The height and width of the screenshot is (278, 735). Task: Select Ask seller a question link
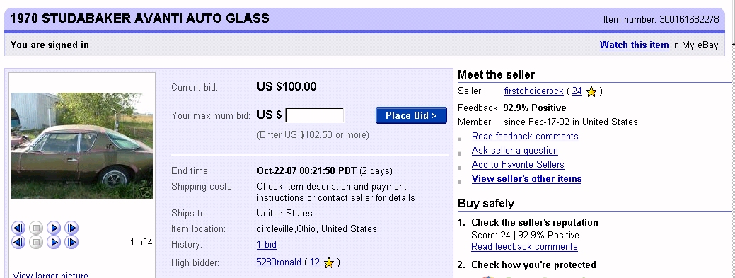tap(515, 151)
